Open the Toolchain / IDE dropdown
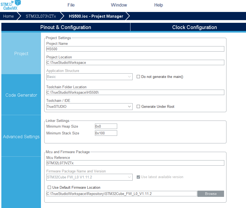This screenshot has width=246, height=208. click(90, 106)
